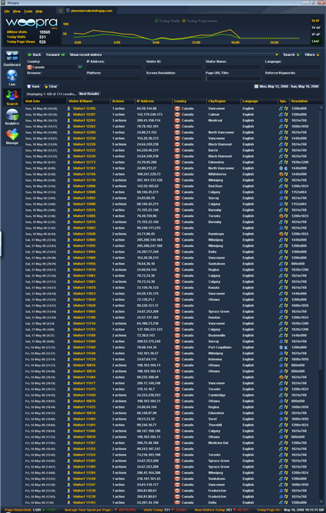Click in the IP Address filter field
This screenshot has height=513, width=326.
(114, 67)
